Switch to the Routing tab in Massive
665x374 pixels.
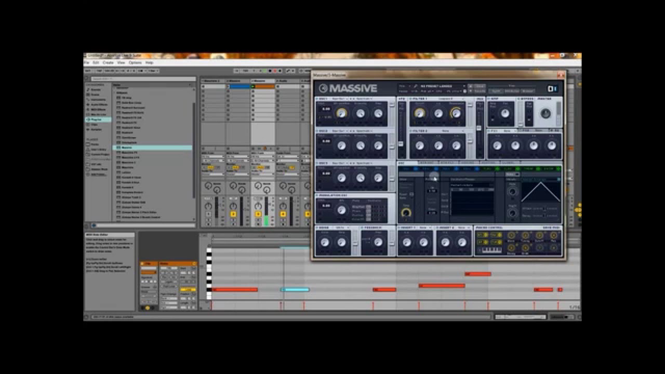tap(490, 163)
